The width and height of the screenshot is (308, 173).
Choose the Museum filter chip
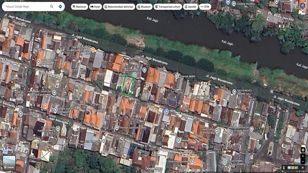point(144,7)
